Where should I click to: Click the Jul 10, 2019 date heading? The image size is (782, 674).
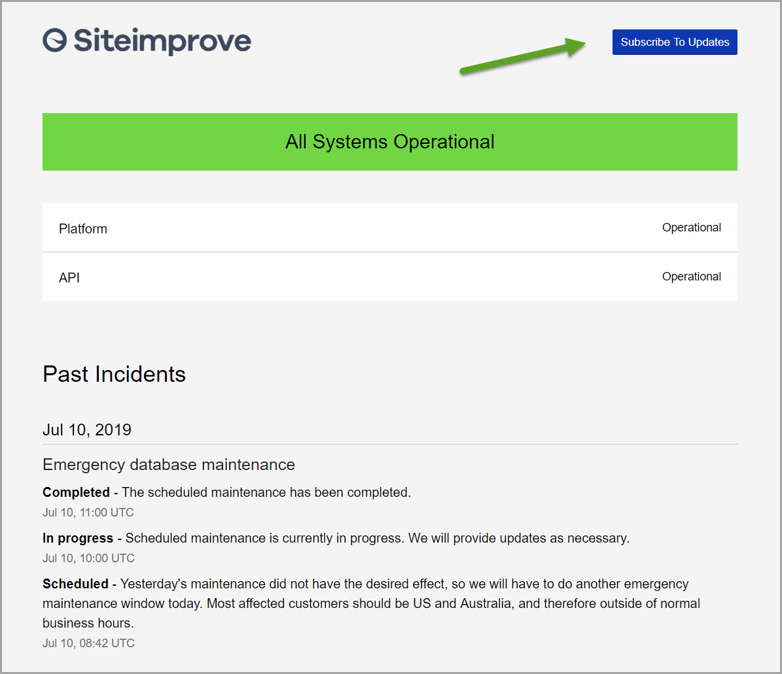click(87, 430)
